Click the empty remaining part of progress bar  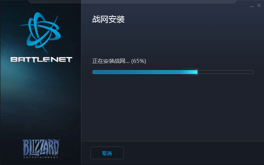[225, 72]
